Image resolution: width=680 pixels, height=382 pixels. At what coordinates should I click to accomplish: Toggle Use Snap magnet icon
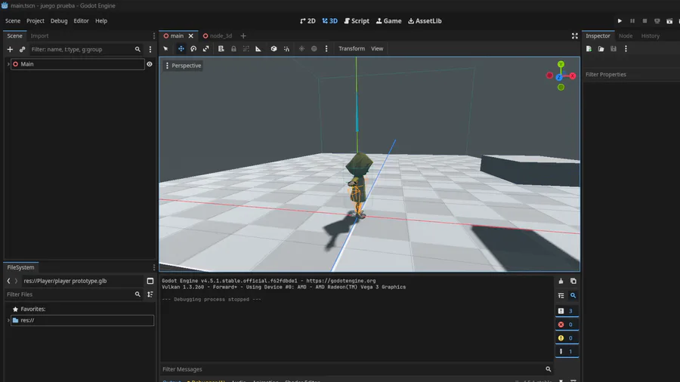(286, 48)
